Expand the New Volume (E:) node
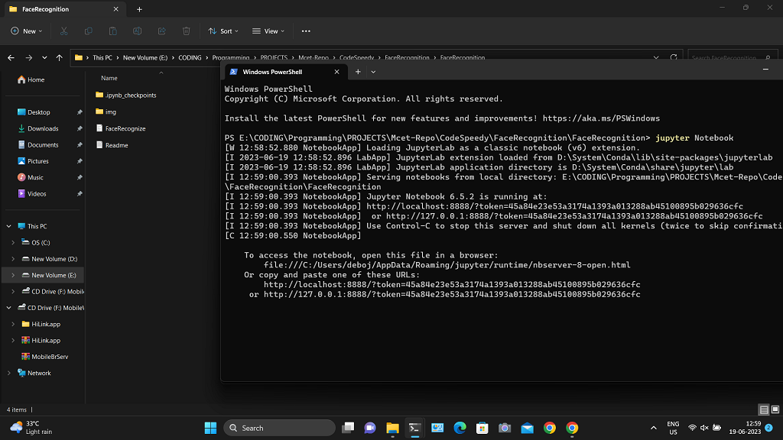This screenshot has width=783, height=440. click(x=13, y=275)
